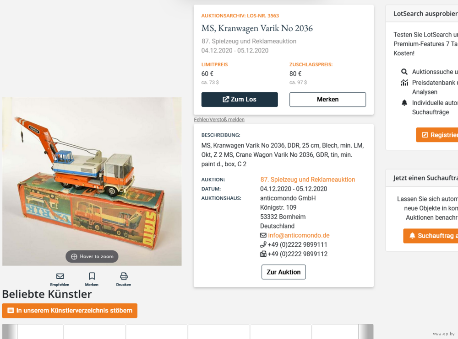The width and height of the screenshot is (458, 339).
Task: Click the phone number +49 (0)2222 9899111
Action: (x=297, y=244)
